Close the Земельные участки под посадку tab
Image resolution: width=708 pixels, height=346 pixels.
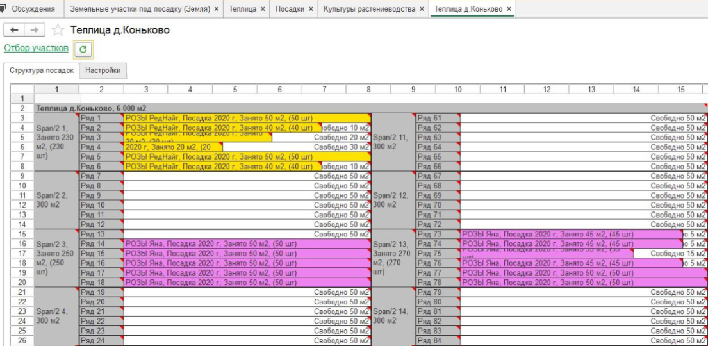click(217, 9)
